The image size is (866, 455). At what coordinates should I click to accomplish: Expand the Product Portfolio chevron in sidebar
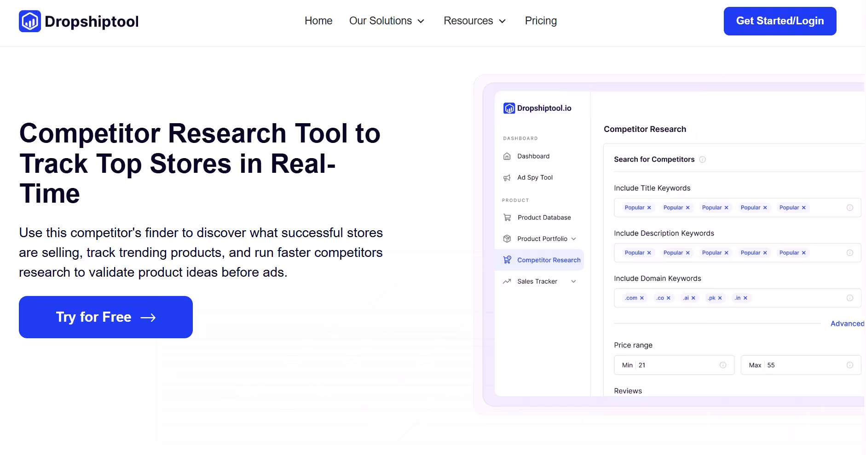(x=574, y=239)
